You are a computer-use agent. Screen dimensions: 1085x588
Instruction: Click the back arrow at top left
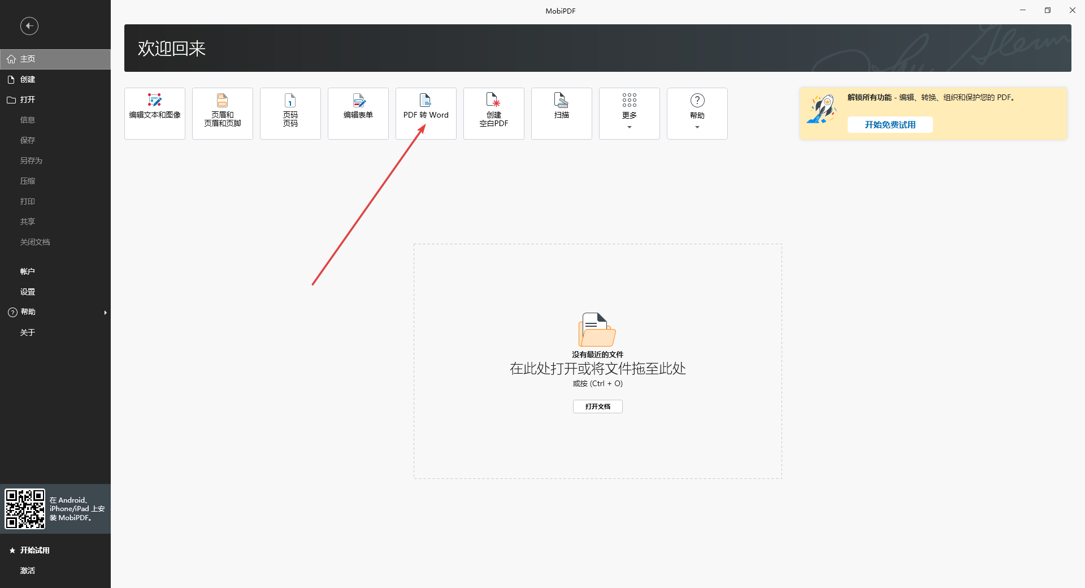[29, 25]
